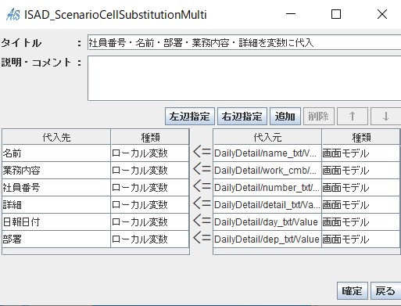The image size is (401, 306).
Task: Select the 業務内容 destination cell
Action: coord(56,171)
